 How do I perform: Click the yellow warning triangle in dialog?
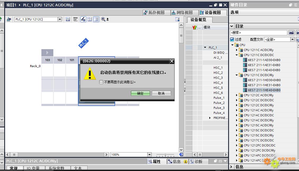pyautogui.click(x=90, y=74)
